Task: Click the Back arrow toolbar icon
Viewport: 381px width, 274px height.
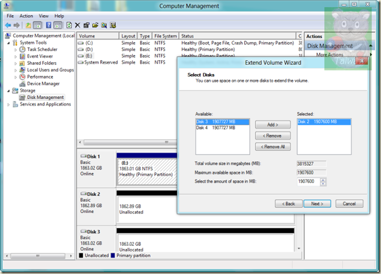Action: click(7, 25)
